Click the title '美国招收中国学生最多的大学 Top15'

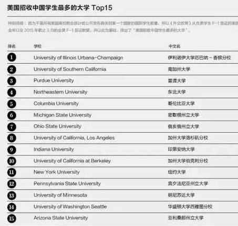(60, 8)
